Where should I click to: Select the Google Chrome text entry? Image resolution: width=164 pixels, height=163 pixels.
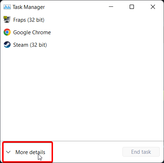click(32, 32)
